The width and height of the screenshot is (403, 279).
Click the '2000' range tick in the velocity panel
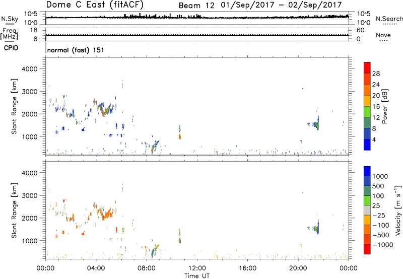pyautogui.click(x=30, y=218)
